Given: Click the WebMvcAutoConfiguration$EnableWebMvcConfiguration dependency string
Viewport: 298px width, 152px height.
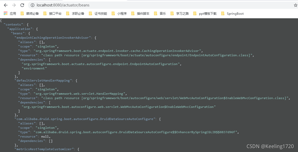Looking at the screenshot, I should point(119,107).
